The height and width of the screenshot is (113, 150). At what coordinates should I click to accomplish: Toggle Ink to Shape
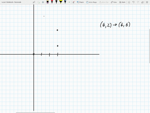91,2
